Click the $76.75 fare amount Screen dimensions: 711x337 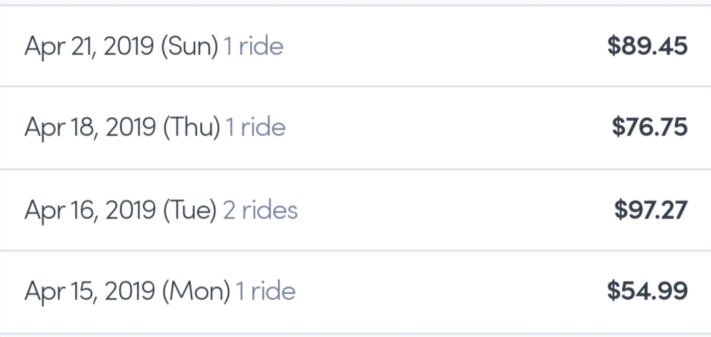click(x=649, y=127)
